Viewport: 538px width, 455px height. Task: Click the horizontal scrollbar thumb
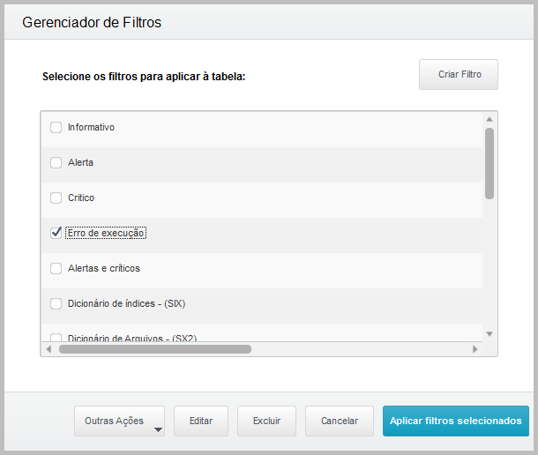point(154,349)
